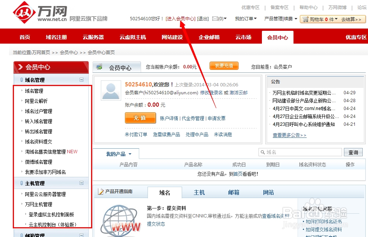
Task: Open 淘域名售卖信息管理 in sidebar
Action: 45,152
